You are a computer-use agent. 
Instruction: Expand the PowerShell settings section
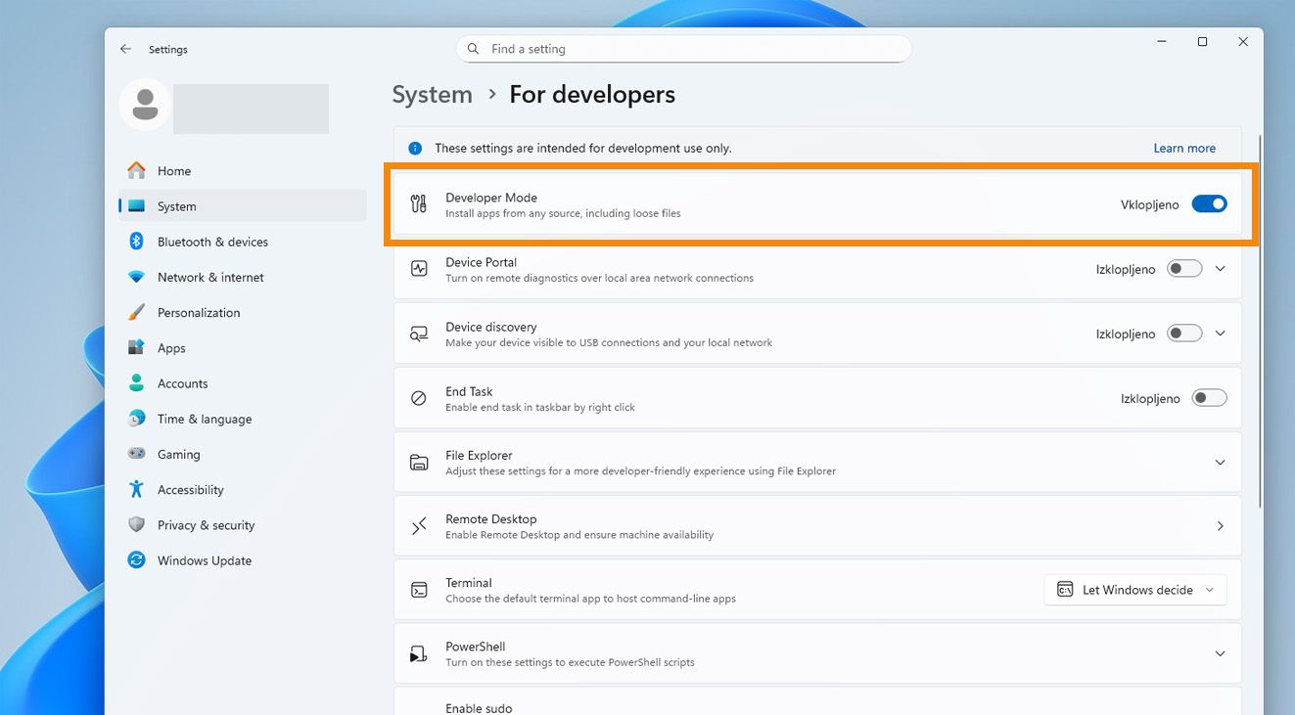(1220, 653)
